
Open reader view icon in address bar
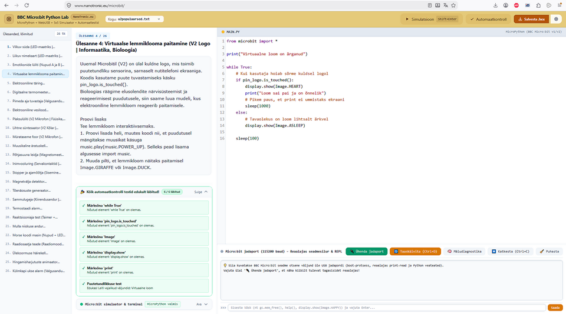pos(430,5)
